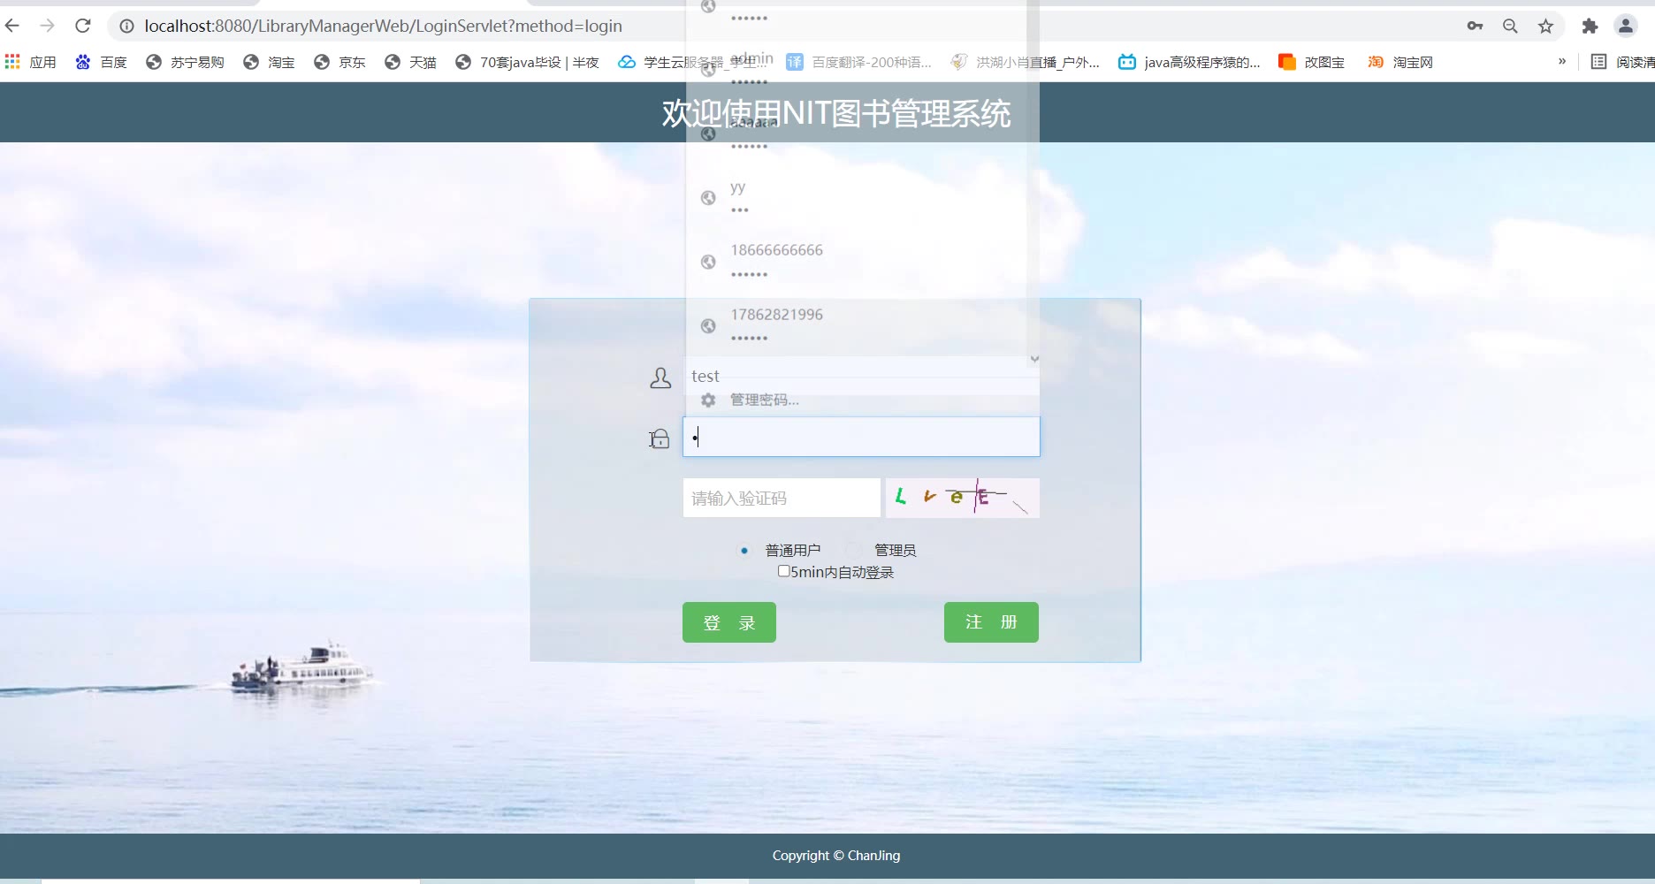Click the 注册 register button
Screen dimensions: 1655x884
[x=991, y=622]
